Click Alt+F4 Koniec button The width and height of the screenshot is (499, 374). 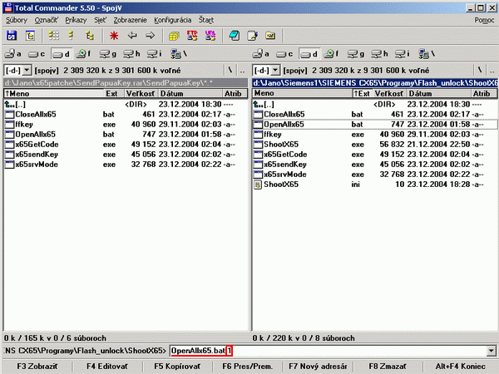click(x=460, y=367)
